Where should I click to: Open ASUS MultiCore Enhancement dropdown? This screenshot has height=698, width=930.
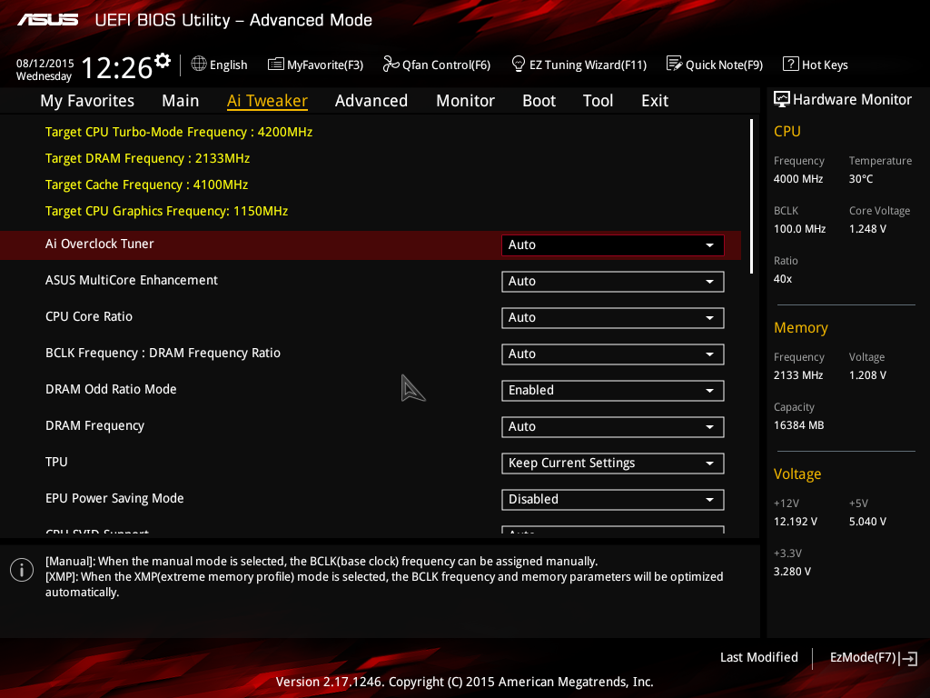coord(613,282)
